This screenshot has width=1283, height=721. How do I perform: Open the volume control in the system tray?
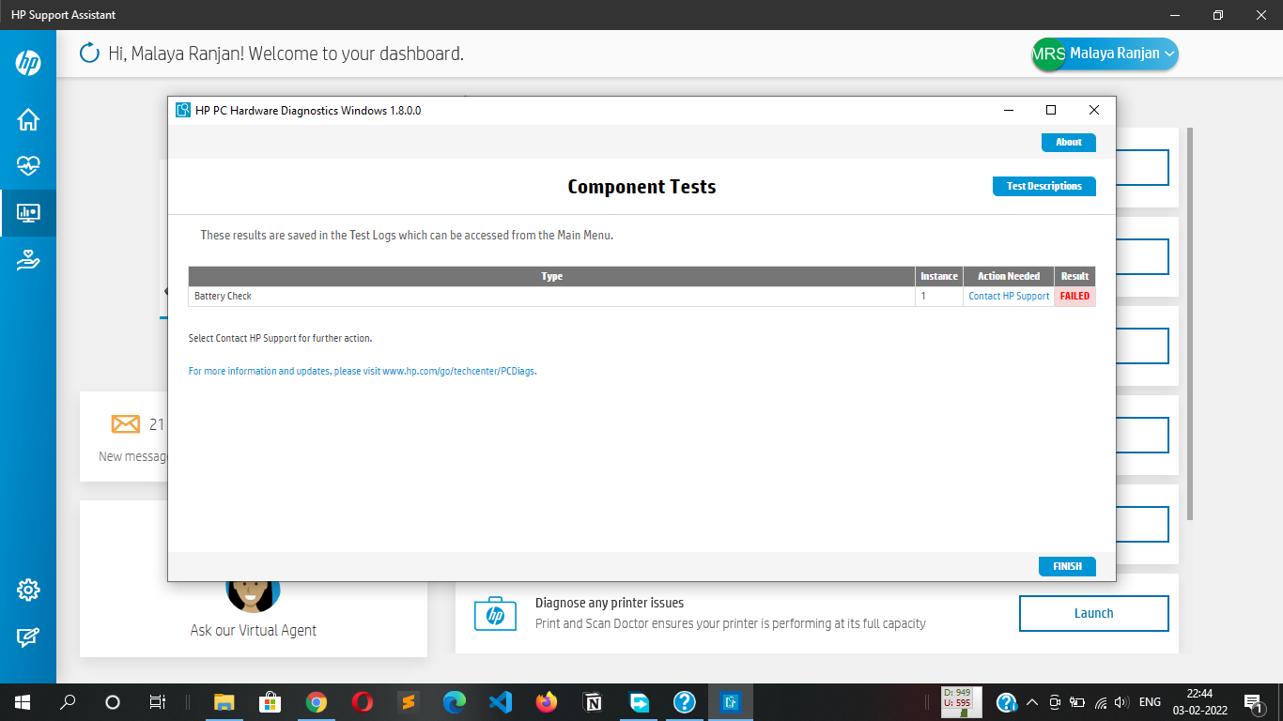(x=1121, y=701)
